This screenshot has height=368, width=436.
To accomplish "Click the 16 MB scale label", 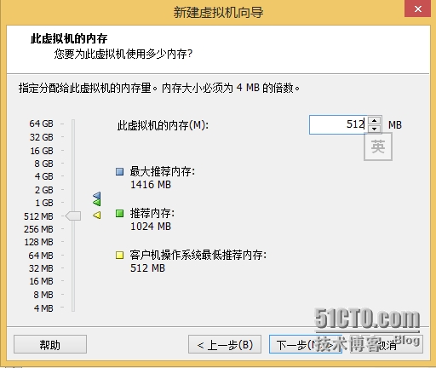I will [41, 281].
